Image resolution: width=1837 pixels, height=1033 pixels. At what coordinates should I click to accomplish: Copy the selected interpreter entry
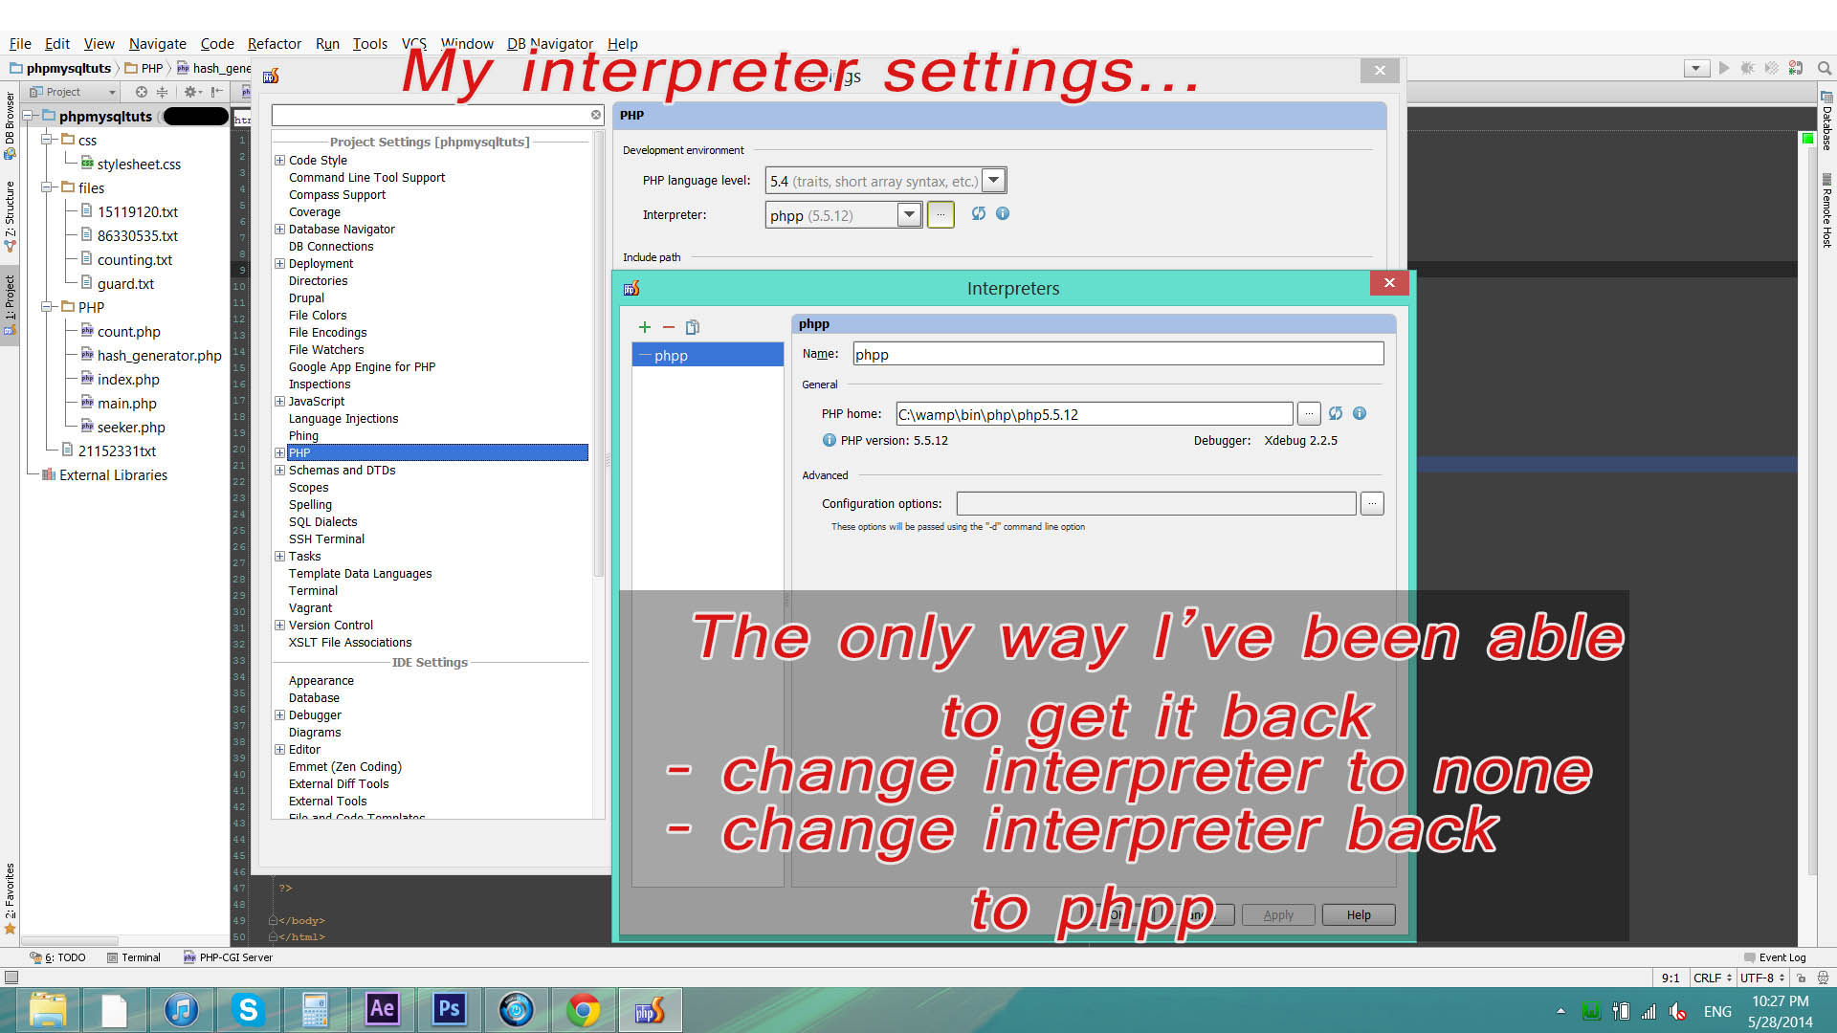click(693, 327)
